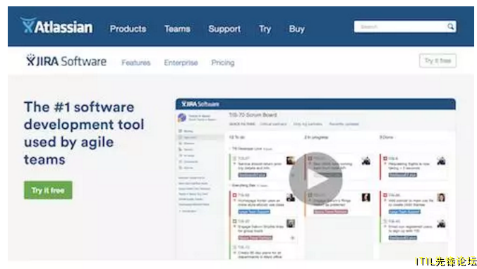Screen dimensions: 477x269
Task: Open the Teams menu
Action: pyautogui.click(x=177, y=29)
